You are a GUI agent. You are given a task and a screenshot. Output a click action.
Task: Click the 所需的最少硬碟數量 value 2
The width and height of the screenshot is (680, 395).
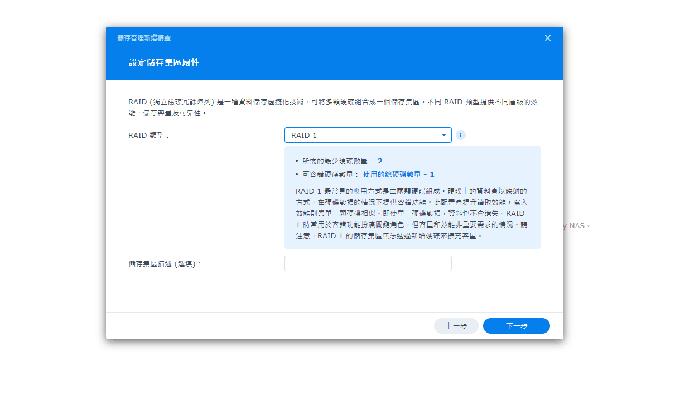(380, 161)
